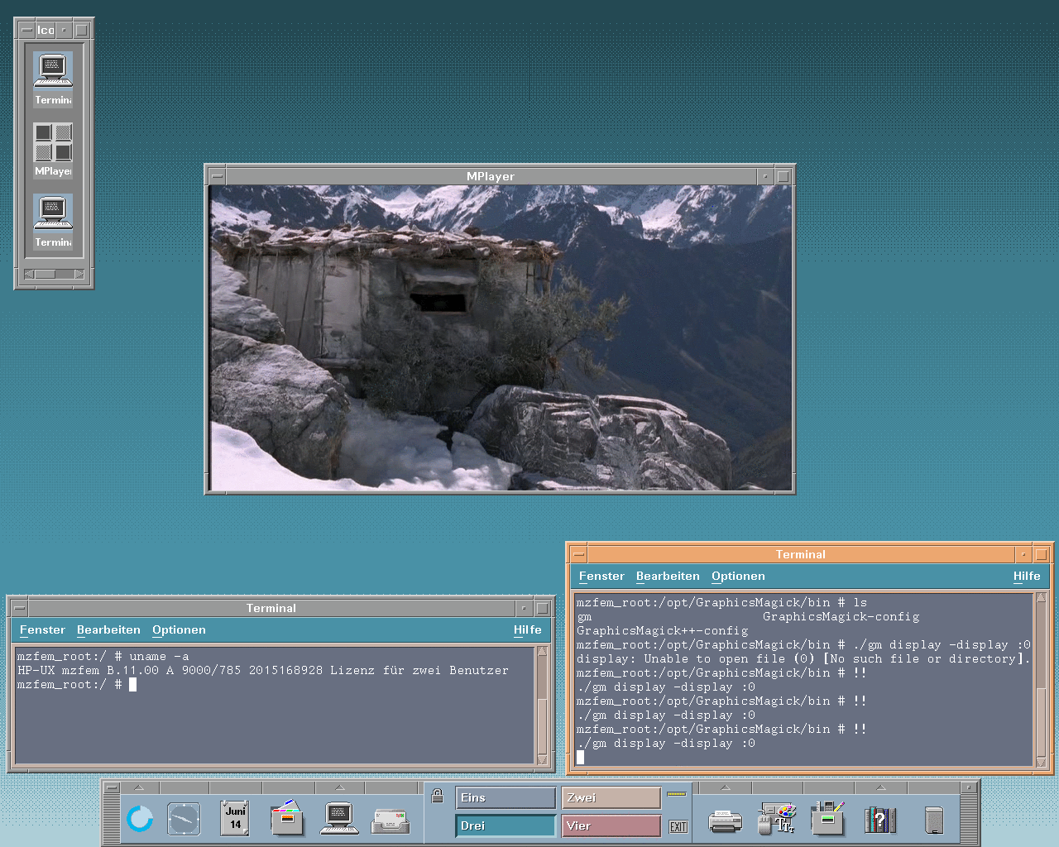Viewport: 1059px width, 847px height.
Task: Expand the subpanel arrow above the printer
Action: click(x=725, y=787)
